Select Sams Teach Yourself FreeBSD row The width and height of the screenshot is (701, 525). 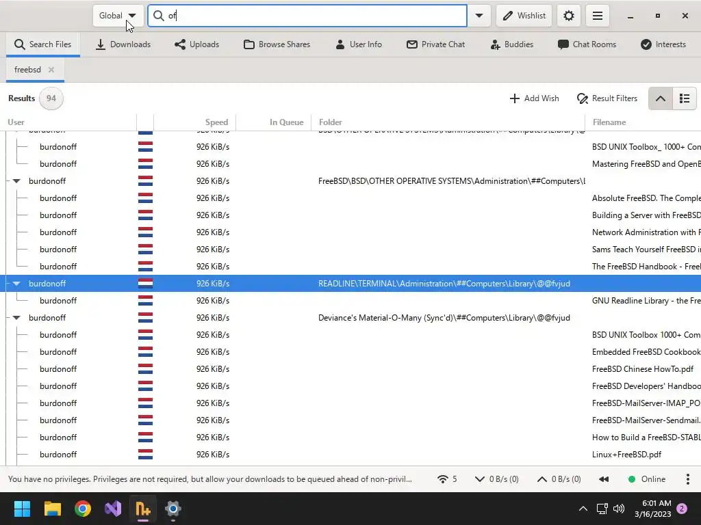coord(350,250)
